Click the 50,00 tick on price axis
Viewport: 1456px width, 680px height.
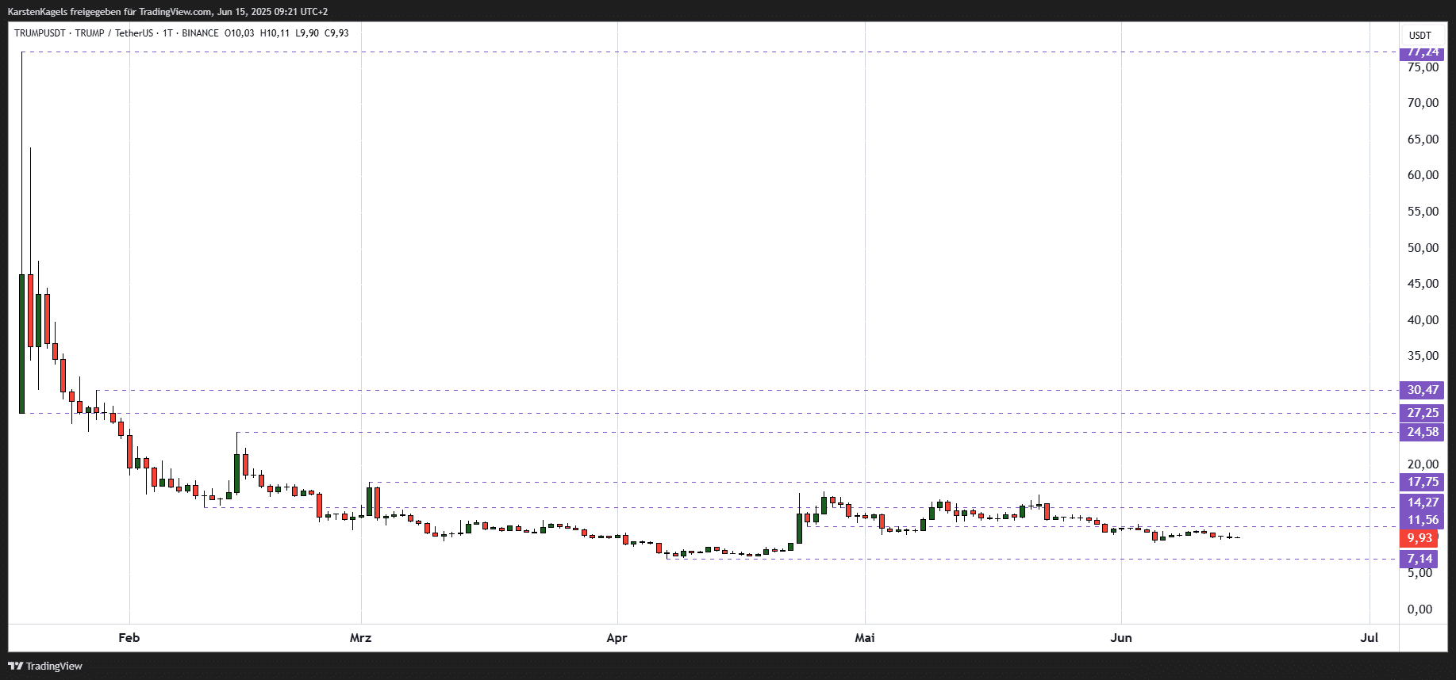[1422, 248]
